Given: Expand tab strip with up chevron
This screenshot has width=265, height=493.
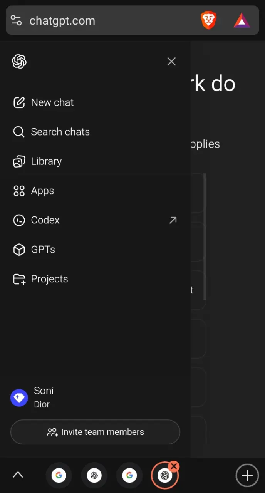Looking at the screenshot, I should [18, 475].
